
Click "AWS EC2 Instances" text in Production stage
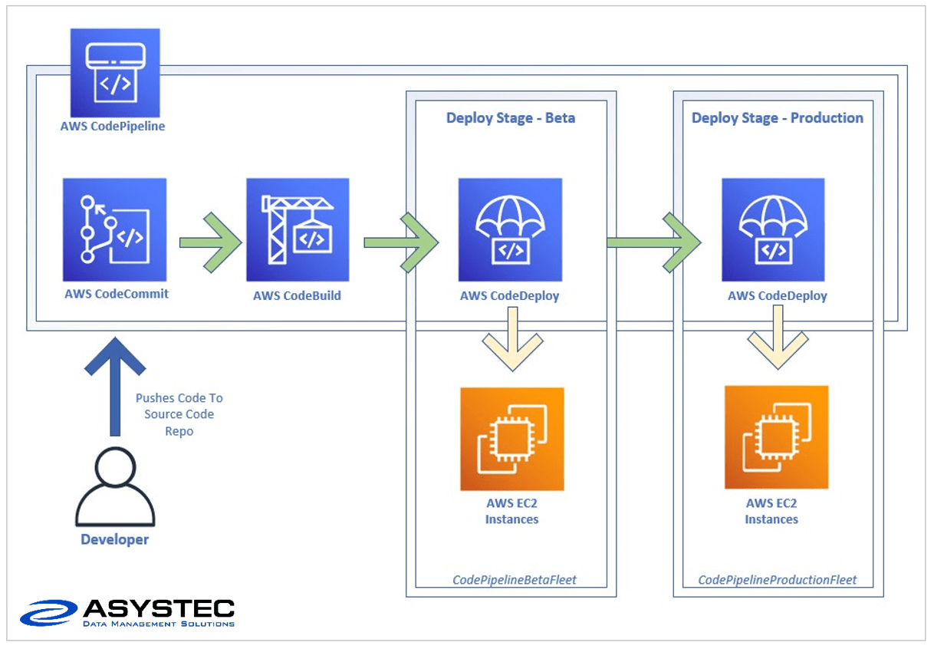click(771, 512)
